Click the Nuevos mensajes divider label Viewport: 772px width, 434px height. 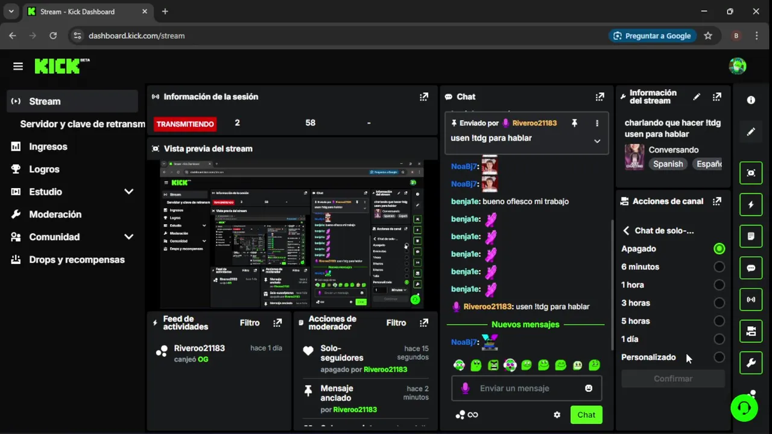[525, 324]
